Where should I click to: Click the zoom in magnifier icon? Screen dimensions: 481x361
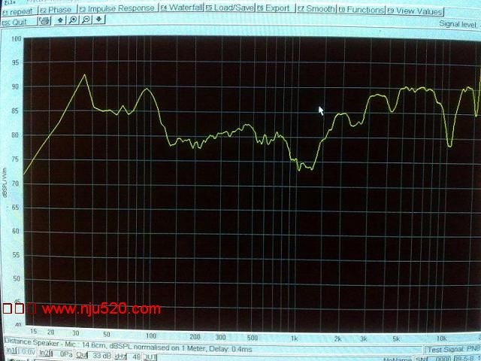click(x=73, y=20)
